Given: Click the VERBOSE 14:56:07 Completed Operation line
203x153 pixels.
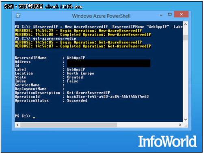Looking at the screenshot, I should pyautogui.click(x=83, y=46).
